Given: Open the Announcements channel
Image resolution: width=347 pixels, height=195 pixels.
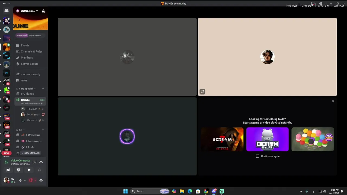Looking at the screenshot, I should (x=30, y=141).
